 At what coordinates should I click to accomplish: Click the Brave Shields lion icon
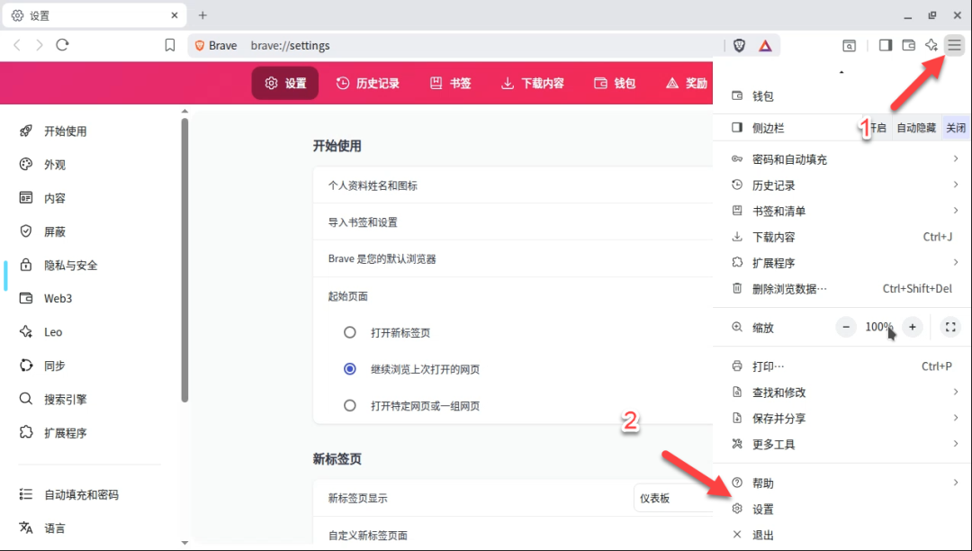click(x=739, y=45)
